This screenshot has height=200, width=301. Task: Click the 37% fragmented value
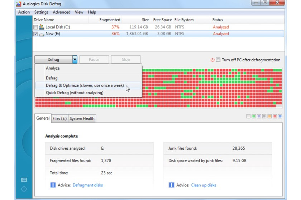tap(115, 27)
